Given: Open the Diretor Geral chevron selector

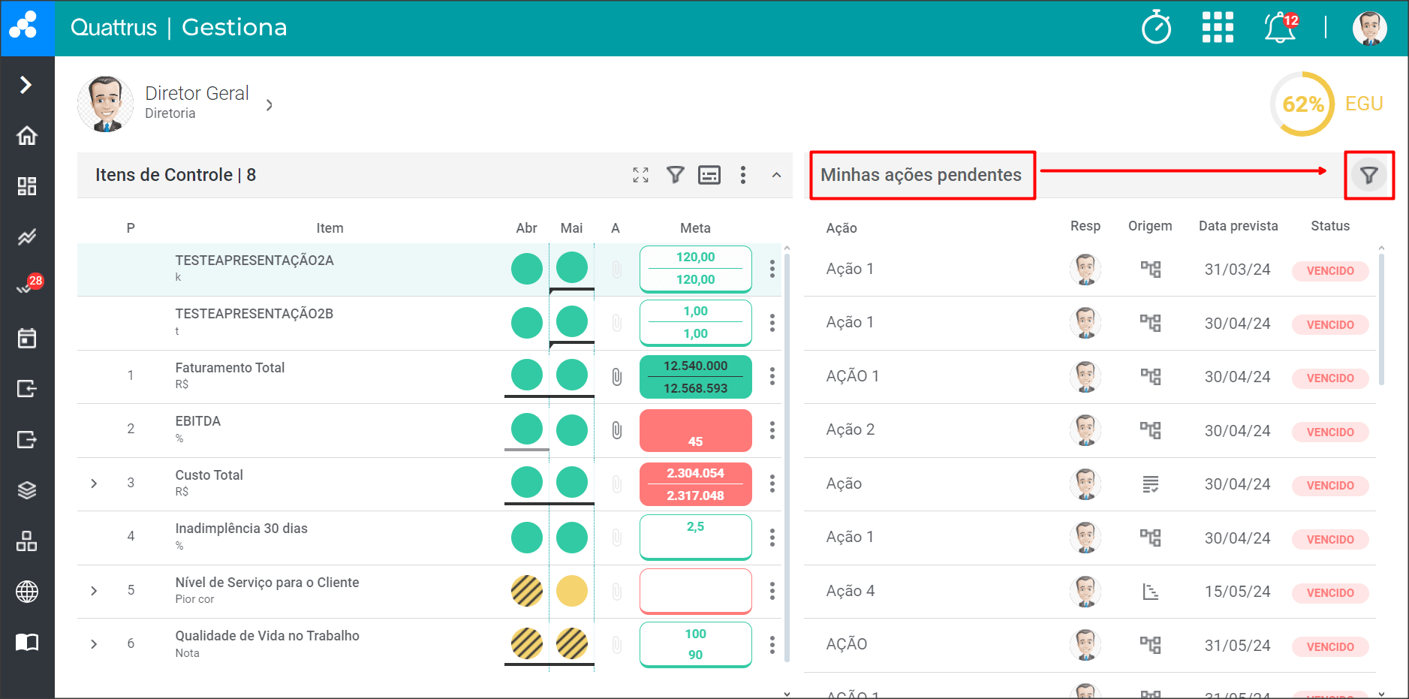Looking at the screenshot, I should click(x=269, y=105).
